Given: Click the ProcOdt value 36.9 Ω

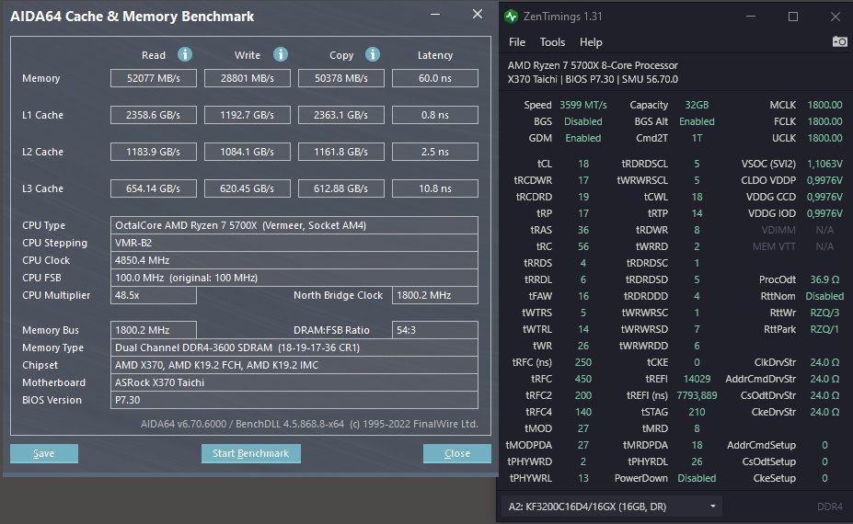Looking at the screenshot, I should point(824,279).
